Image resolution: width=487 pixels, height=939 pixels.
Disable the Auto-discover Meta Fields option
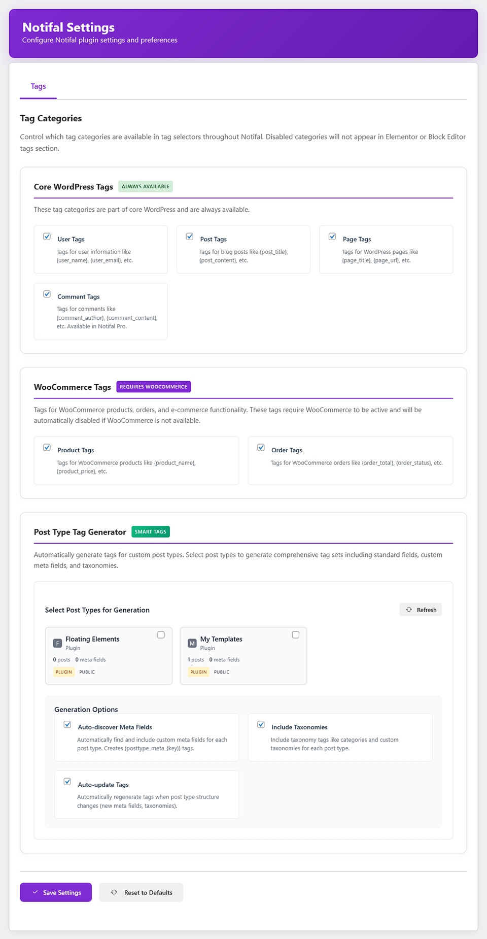tap(67, 724)
